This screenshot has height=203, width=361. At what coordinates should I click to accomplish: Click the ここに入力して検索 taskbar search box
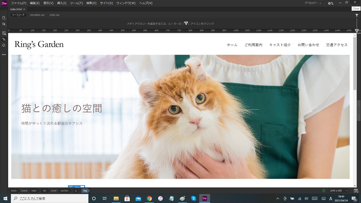[50, 199]
